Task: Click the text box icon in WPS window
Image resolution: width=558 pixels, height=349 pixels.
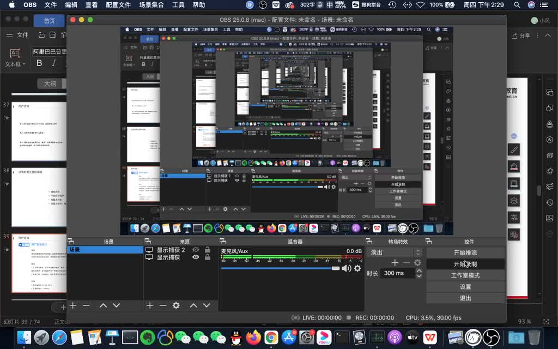Action: coord(15,53)
